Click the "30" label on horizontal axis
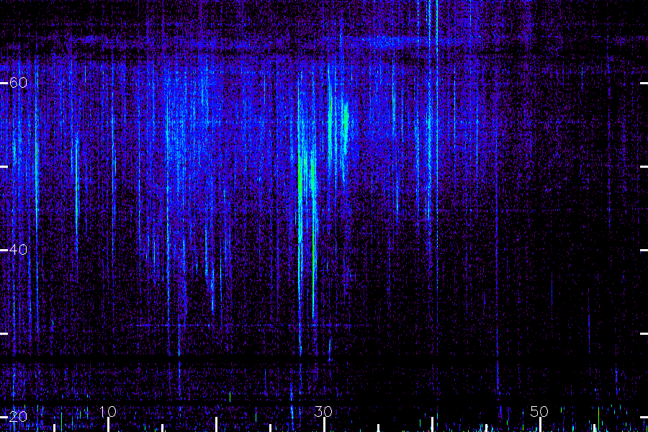 323,411
